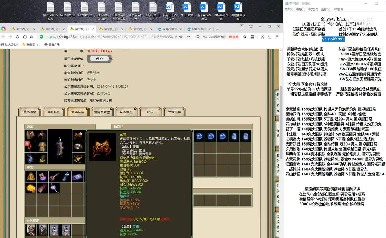386x238 pixels.
Task: Open Notepad 帮助 menu
Action: [x=338, y=9]
